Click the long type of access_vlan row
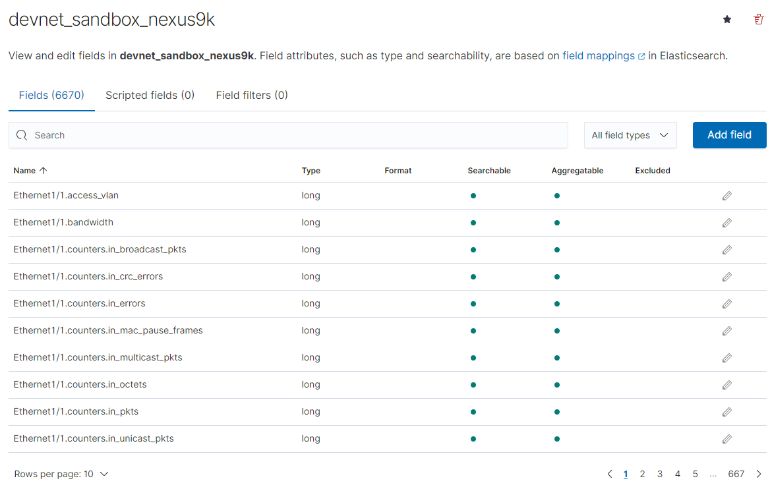The width and height of the screenshot is (770, 493). pyautogui.click(x=311, y=196)
